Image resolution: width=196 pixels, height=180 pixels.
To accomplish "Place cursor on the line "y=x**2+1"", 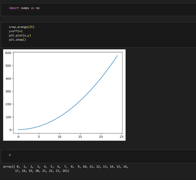I will tap(16, 31).
